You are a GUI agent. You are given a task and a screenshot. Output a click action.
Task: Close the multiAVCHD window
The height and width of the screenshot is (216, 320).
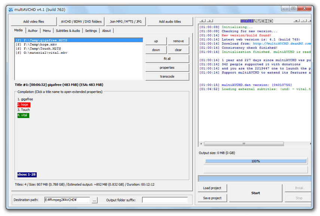305,8
